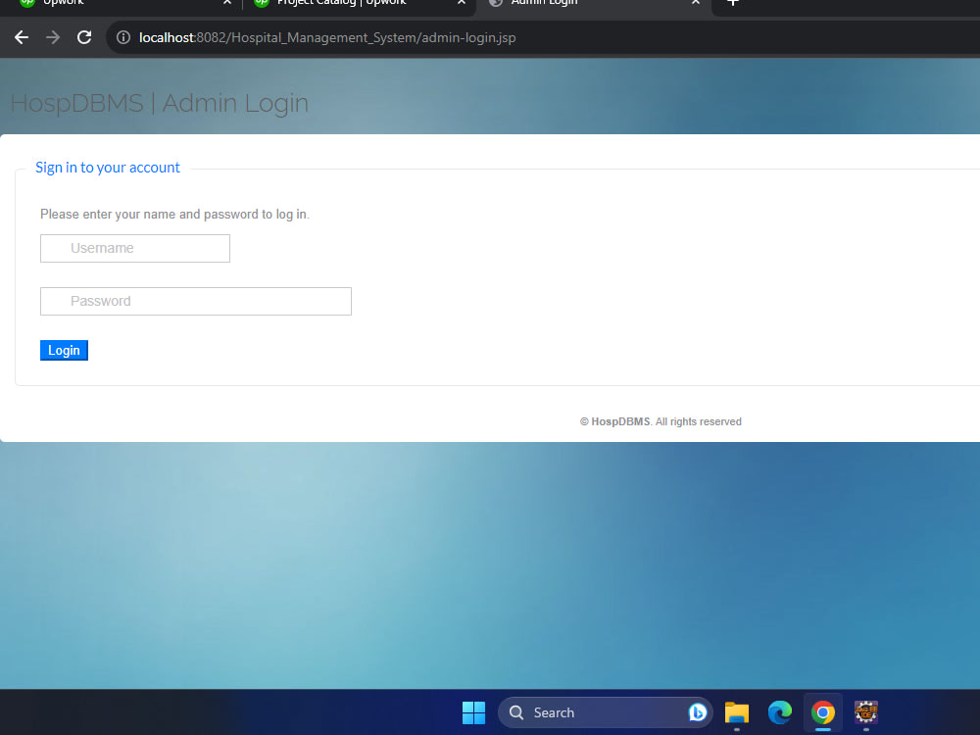Click the taskbar Search box
The image size is (980, 735).
click(605, 712)
